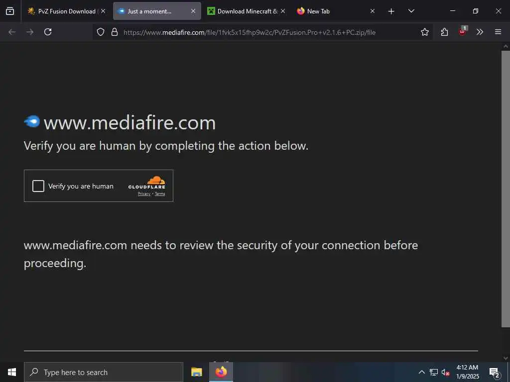This screenshot has width=510, height=382.
Task: Open tracking protection shield icon
Action: coord(101,32)
